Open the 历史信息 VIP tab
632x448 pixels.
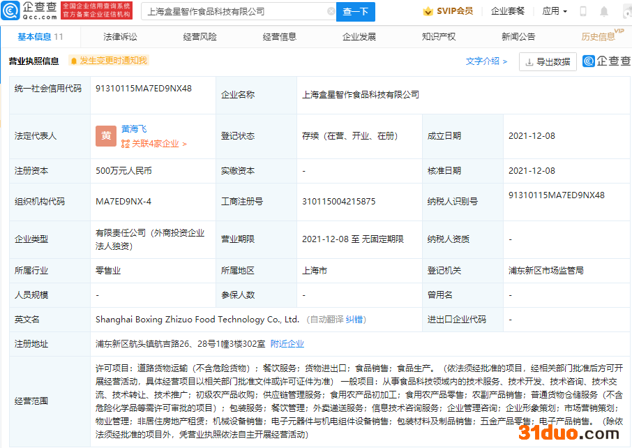(599, 37)
